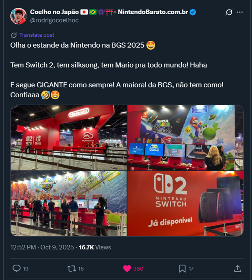This screenshot has height=280, width=252.
Task: Toggle the bookmark icon
Action: point(182,269)
